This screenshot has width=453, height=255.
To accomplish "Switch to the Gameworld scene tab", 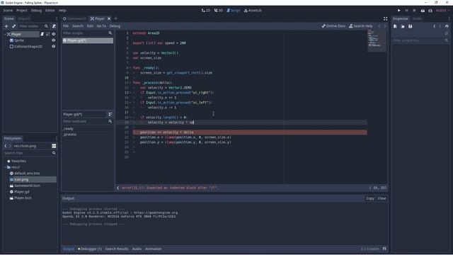I will [74, 18].
